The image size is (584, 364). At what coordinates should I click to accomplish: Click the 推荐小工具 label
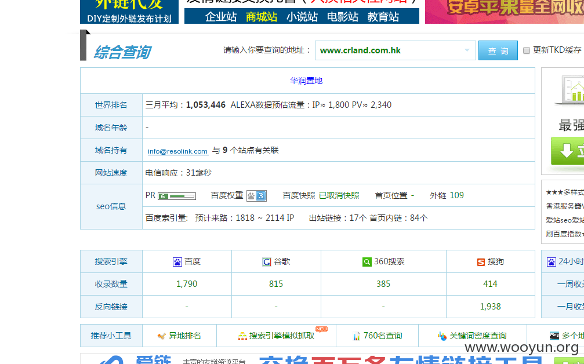click(111, 336)
